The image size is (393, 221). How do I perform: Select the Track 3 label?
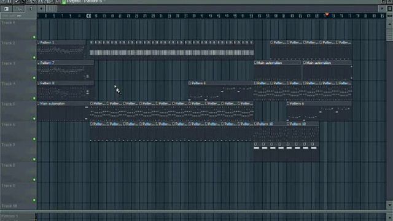(x=8, y=63)
